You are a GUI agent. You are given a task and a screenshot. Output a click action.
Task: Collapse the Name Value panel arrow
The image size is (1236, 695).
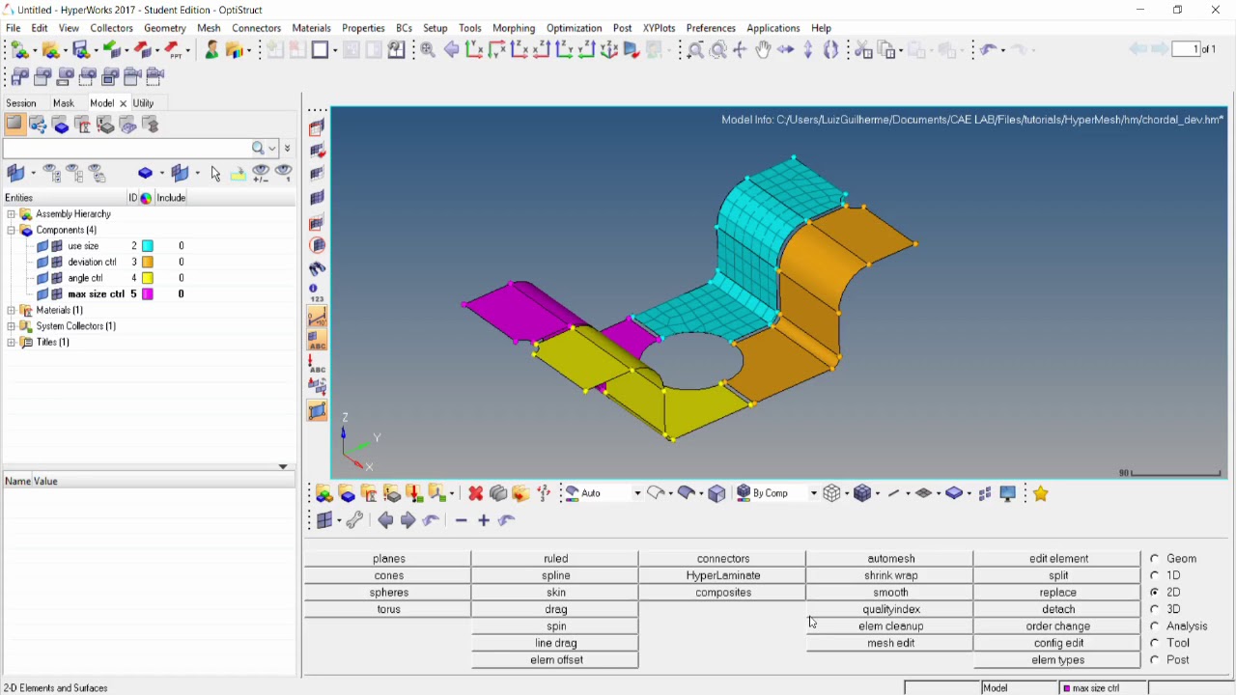tap(283, 466)
